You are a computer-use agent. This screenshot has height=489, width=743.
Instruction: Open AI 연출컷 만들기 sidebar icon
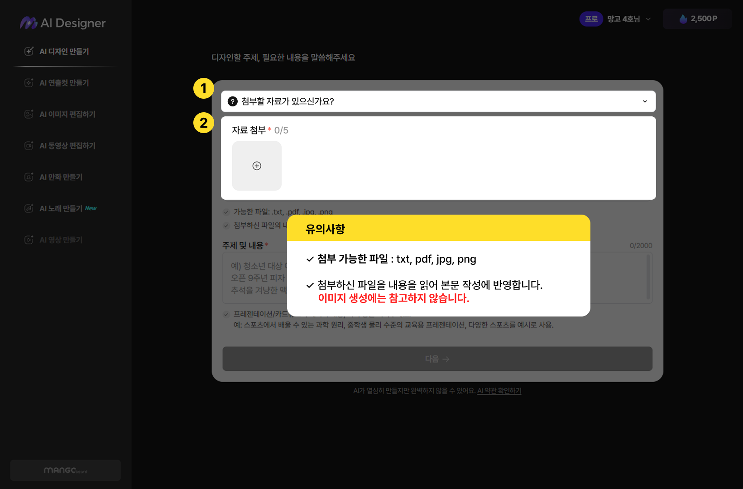coord(29,82)
